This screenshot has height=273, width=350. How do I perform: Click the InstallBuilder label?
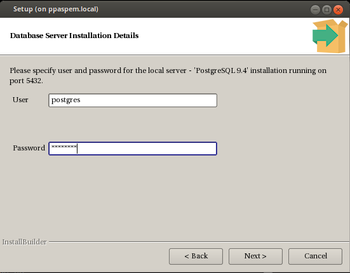coord(25,242)
